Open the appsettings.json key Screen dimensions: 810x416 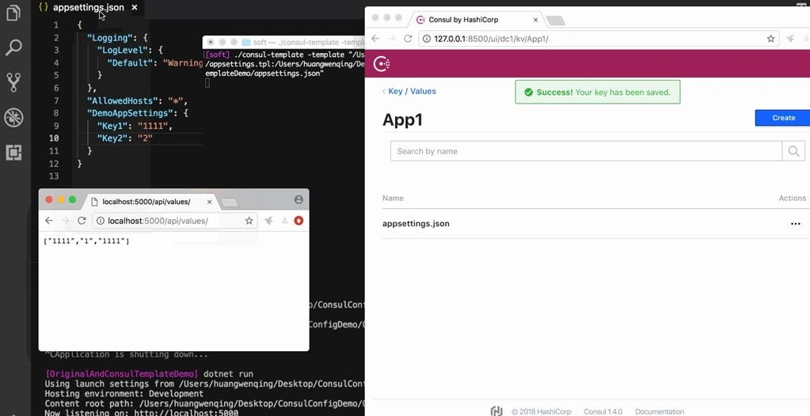pyautogui.click(x=416, y=224)
